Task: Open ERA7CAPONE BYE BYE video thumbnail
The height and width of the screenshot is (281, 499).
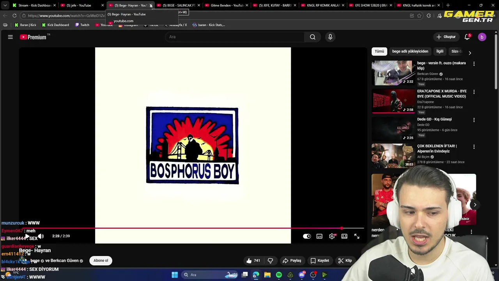Action: 393,101
